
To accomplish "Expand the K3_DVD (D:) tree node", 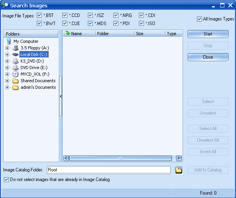I will 7,61.
